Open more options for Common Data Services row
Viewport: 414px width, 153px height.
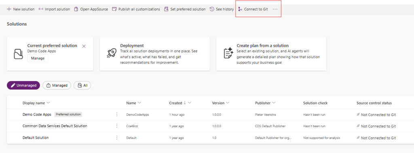click(x=117, y=126)
